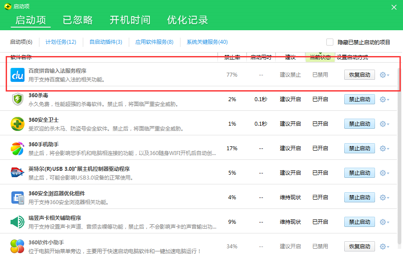Click the 360安全卫士 icon
403x254 pixels.
coord(18,123)
